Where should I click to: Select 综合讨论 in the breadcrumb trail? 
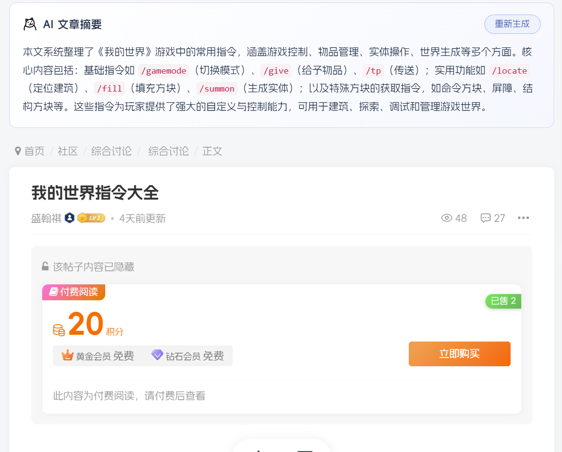[x=111, y=151]
